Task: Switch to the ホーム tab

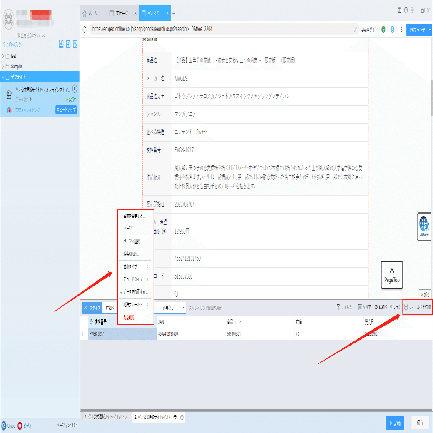Action: [x=93, y=13]
